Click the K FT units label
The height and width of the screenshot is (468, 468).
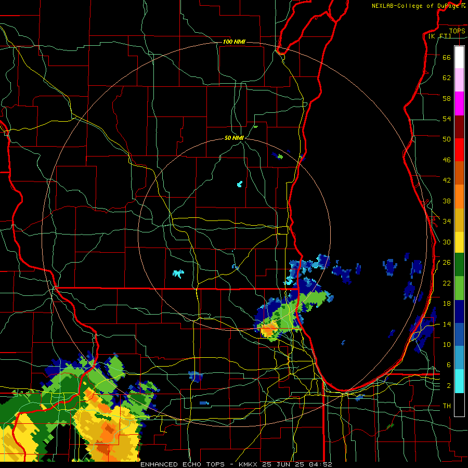point(439,36)
